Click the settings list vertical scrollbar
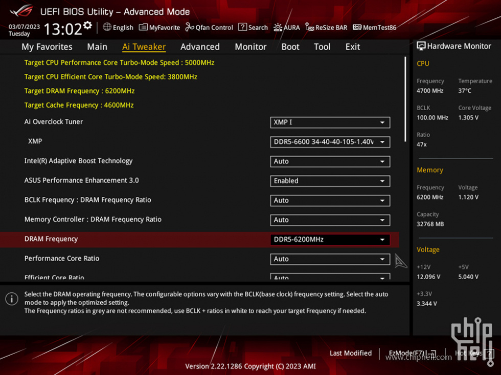Viewport: 501px width, 375px height. (405, 99)
